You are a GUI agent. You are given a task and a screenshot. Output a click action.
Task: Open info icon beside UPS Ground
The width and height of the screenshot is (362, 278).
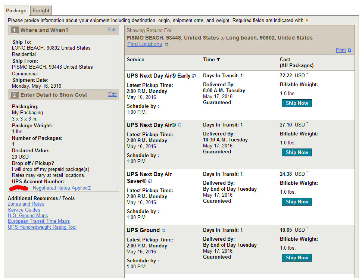163,231
